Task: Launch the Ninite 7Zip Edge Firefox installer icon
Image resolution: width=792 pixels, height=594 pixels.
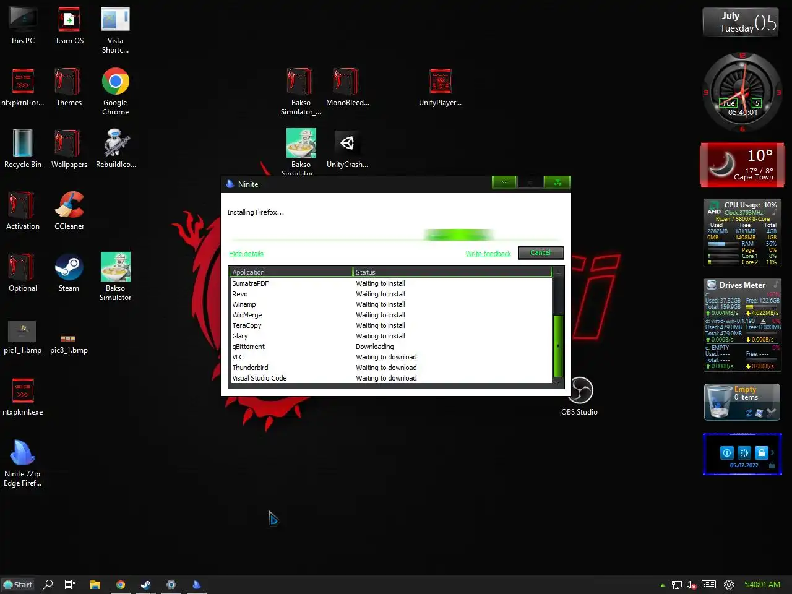Action: click(23, 463)
